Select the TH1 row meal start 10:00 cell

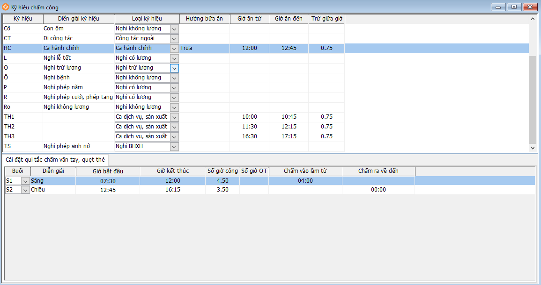pos(249,117)
